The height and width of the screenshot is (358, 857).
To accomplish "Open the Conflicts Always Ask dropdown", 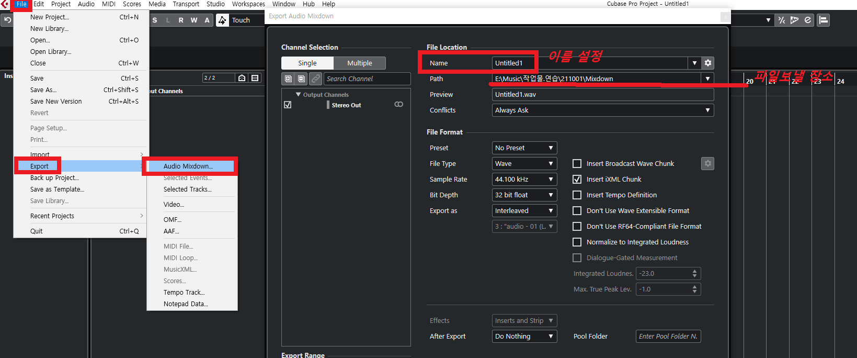I will click(603, 110).
